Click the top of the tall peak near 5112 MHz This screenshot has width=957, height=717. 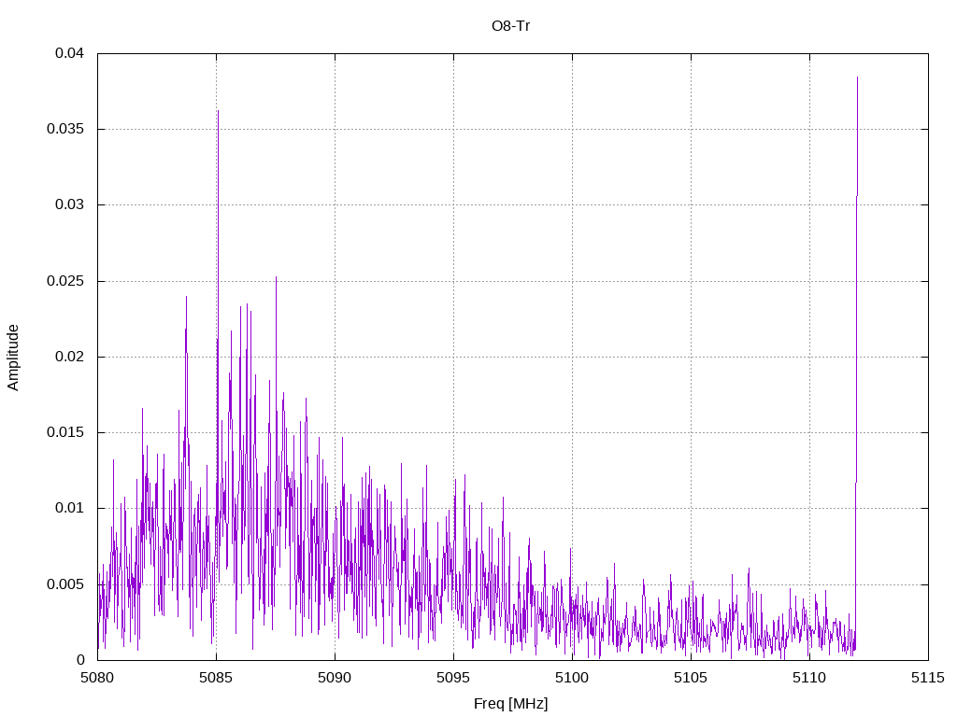point(857,77)
